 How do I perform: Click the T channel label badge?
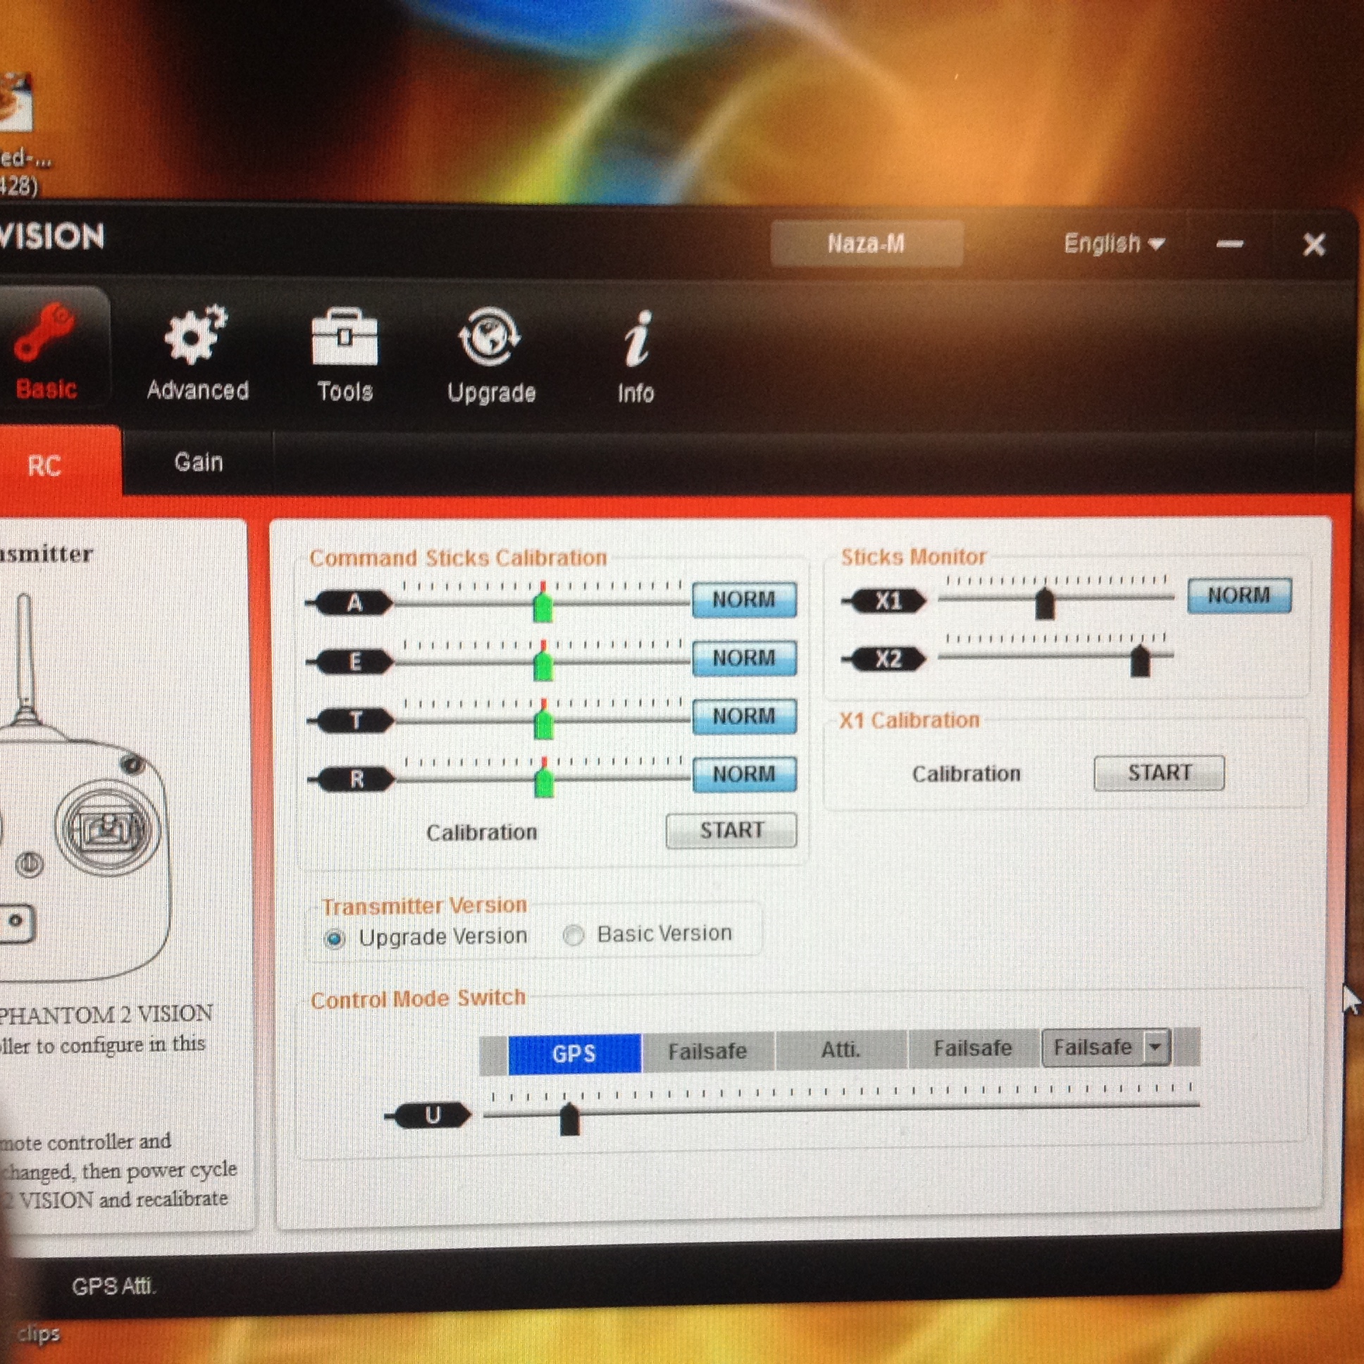tap(355, 720)
